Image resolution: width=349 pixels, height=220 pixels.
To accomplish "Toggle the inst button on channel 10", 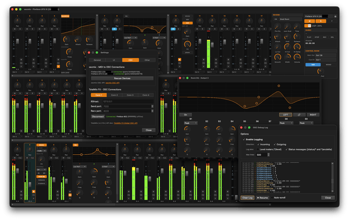I will (188, 23).
